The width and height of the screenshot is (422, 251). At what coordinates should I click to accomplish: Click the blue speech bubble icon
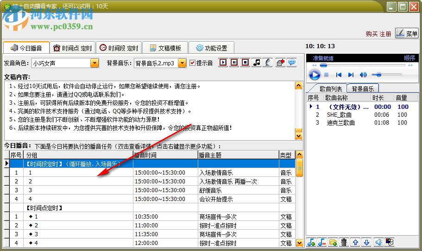[292, 63]
